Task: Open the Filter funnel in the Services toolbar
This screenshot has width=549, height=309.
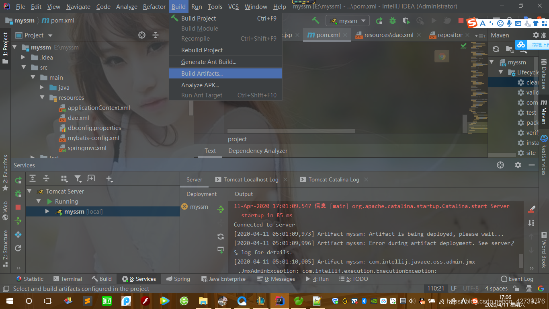Action: tap(78, 179)
